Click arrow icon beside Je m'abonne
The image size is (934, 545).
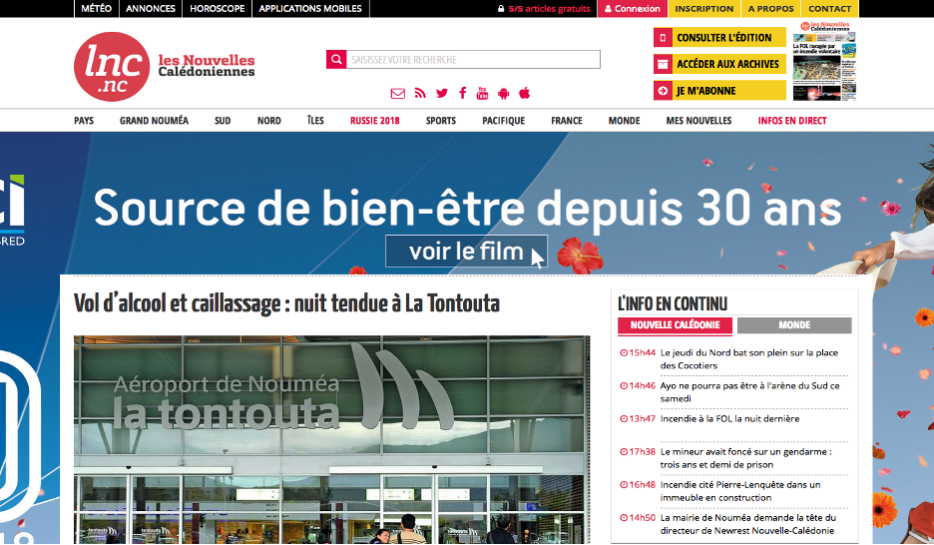(x=663, y=91)
